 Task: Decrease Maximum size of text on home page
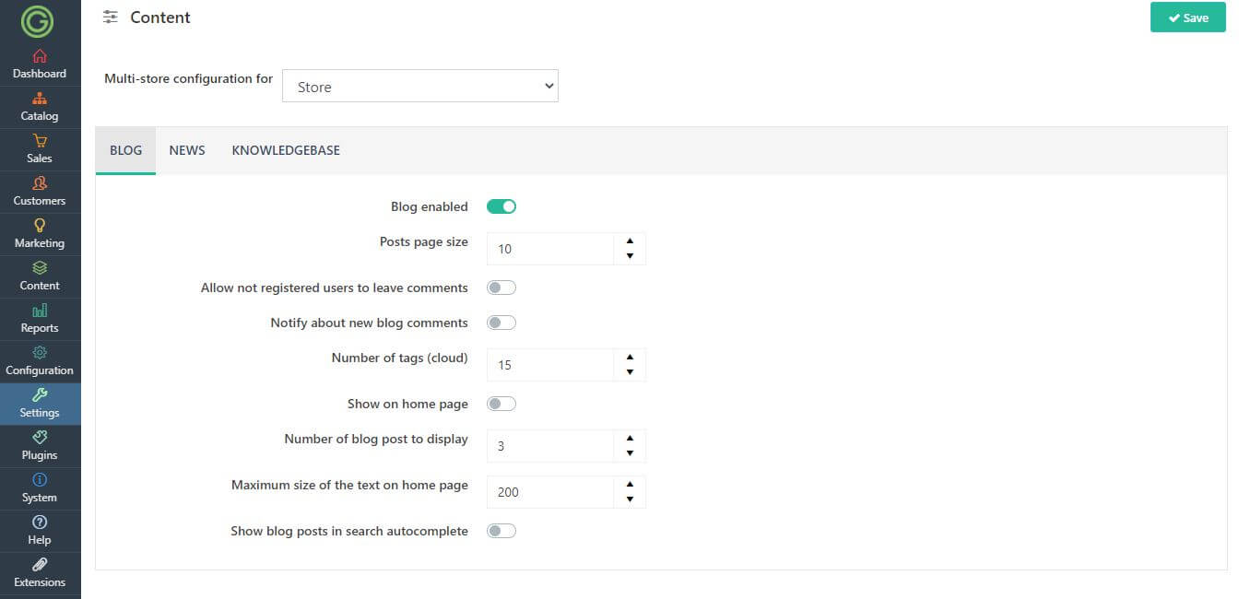(630, 499)
